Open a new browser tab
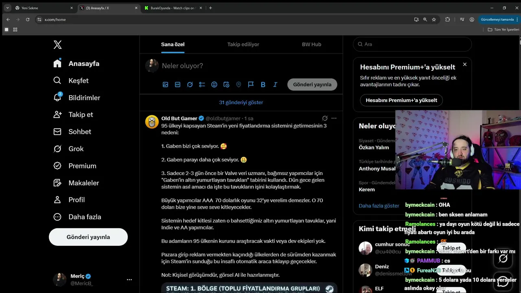 (210, 8)
